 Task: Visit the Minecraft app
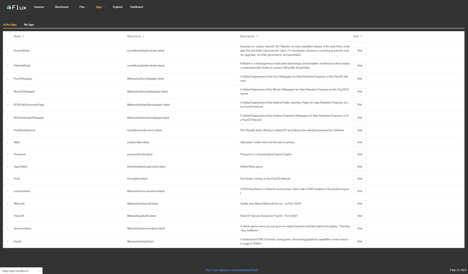tap(360, 204)
